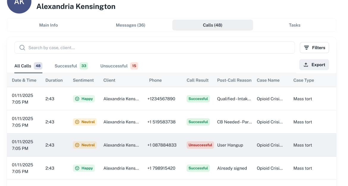Click the AK avatar circle
Image resolution: width=348 pixels, height=186 pixels.
[x=19, y=4]
